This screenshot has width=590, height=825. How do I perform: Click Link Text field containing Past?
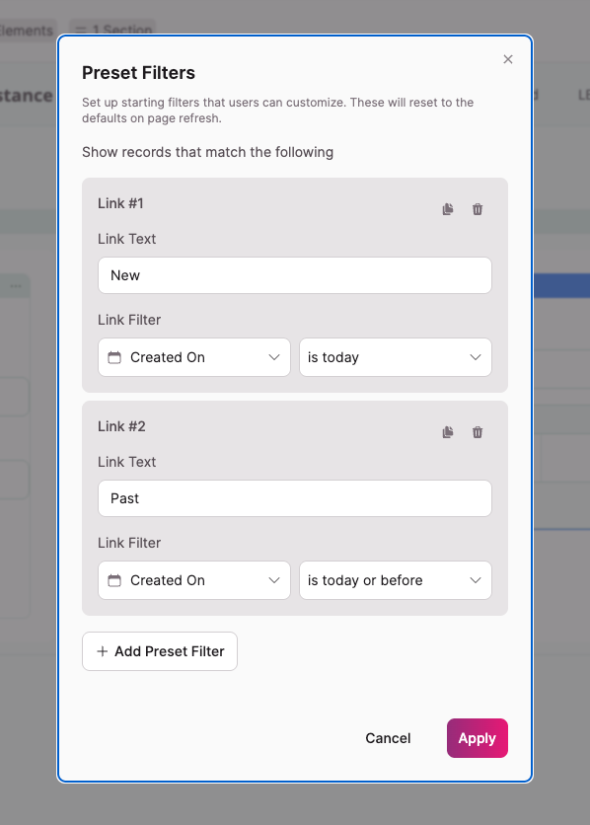pos(295,498)
